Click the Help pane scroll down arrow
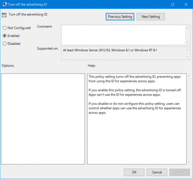The image size is (193, 179). [x=189, y=162]
